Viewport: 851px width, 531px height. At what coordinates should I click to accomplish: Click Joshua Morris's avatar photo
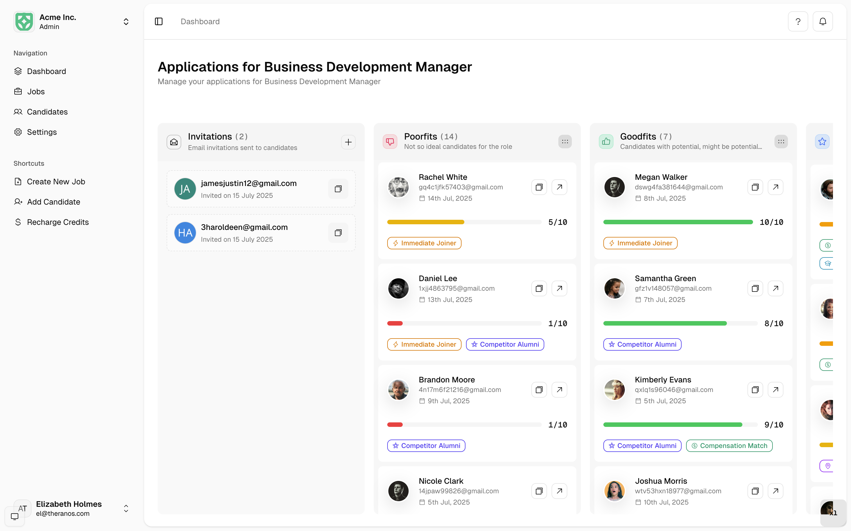coord(614,491)
